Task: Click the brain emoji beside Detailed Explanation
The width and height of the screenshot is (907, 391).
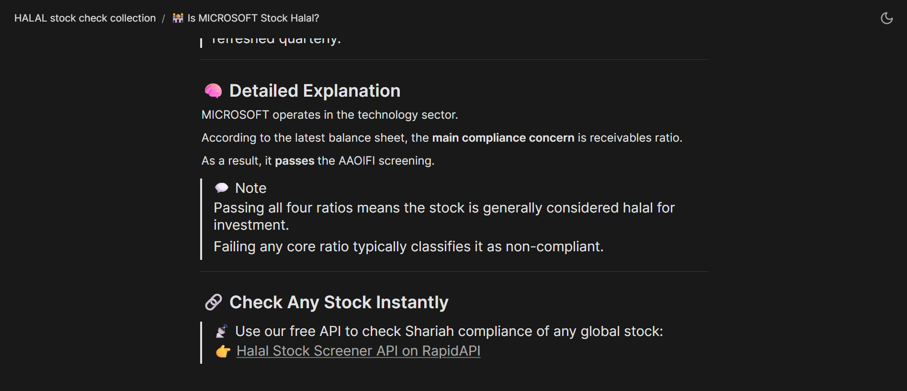Action: coord(214,90)
